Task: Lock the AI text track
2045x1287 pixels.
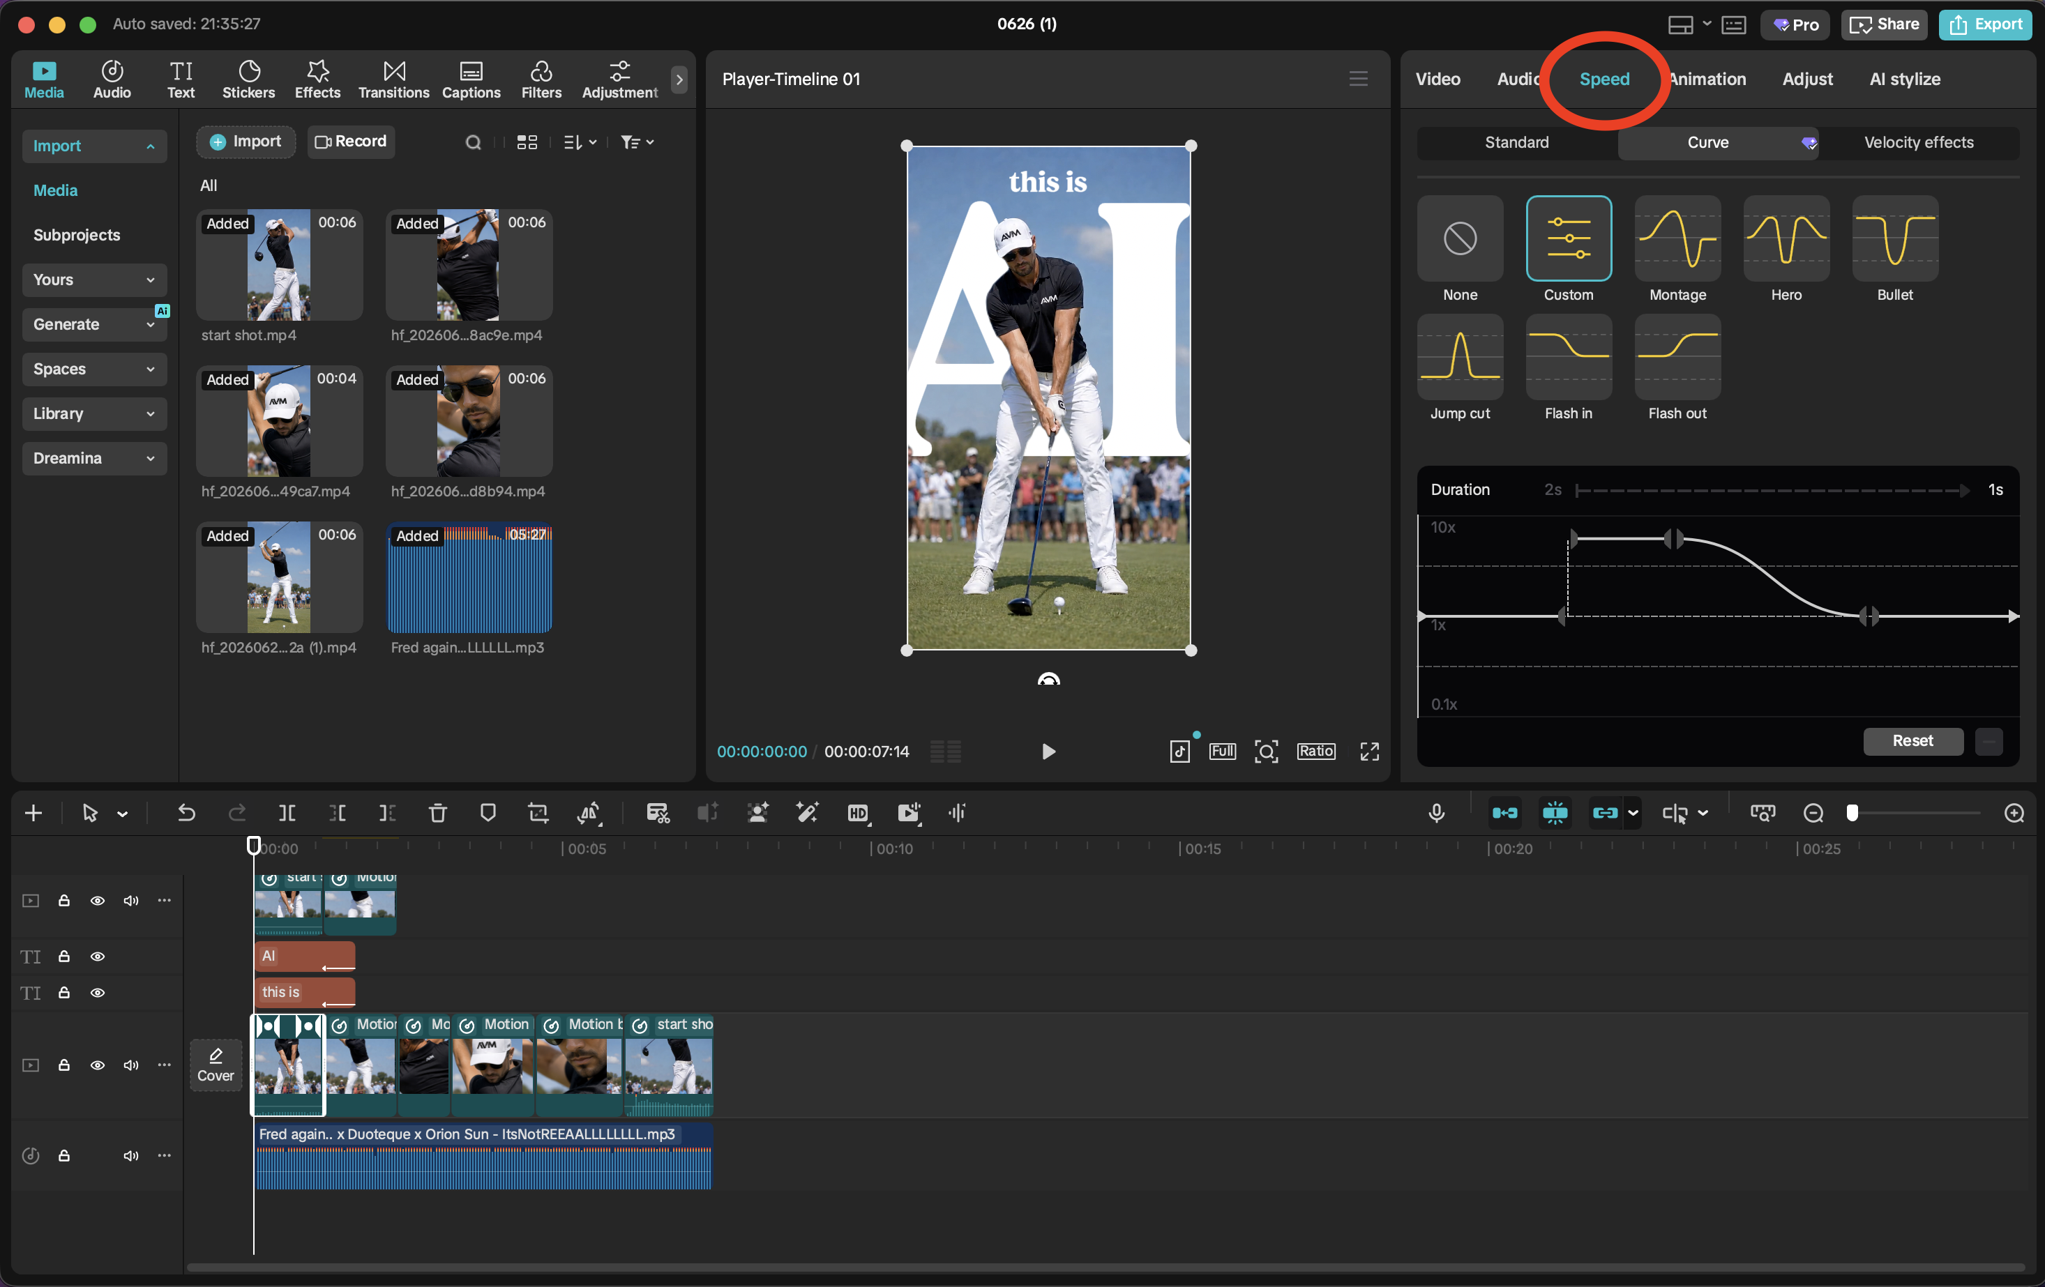Action: pyautogui.click(x=63, y=957)
